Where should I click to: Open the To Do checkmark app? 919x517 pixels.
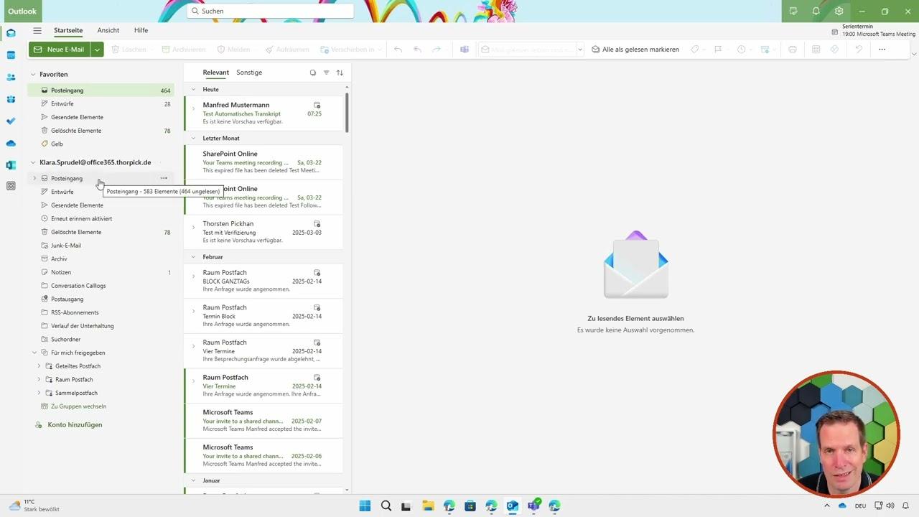point(11,121)
